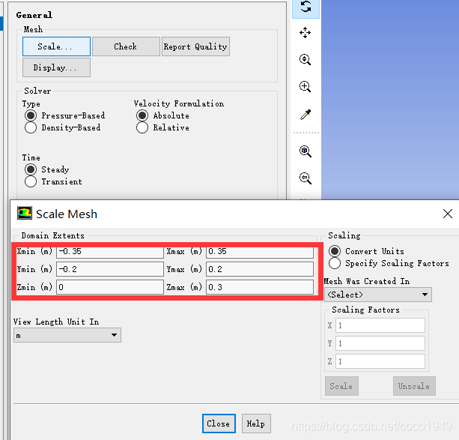The image size is (459, 440).
Task: Select the zoom to area tool
Action: tap(305, 87)
